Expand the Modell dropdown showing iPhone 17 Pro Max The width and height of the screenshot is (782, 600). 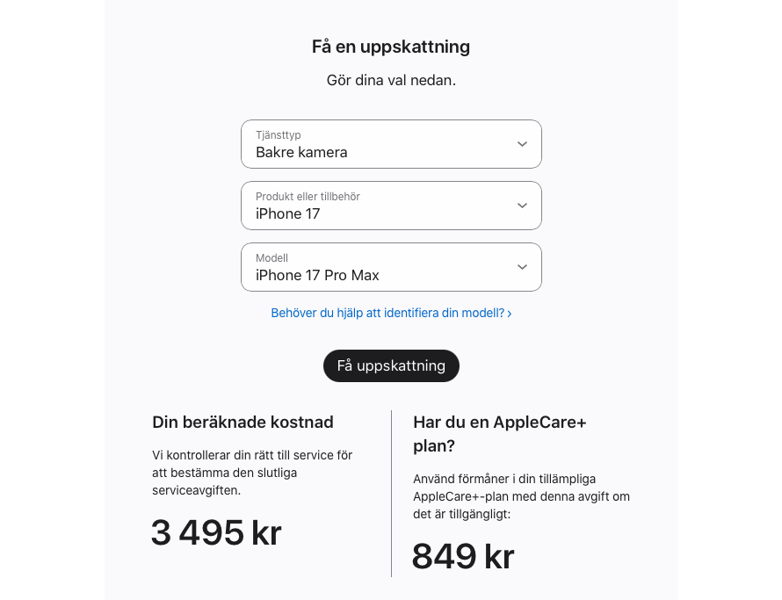coord(391,267)
